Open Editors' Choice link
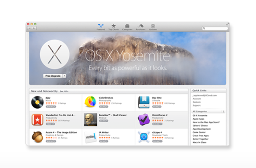 pyautogui.click(x=200, y=125)
